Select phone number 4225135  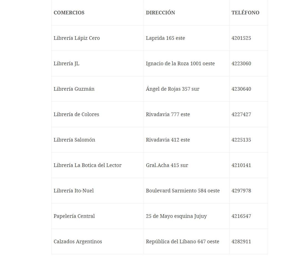point(241,140)
